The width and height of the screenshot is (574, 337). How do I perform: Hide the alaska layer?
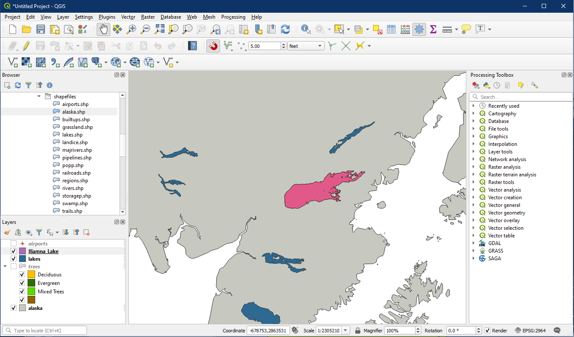pos(14,308)
